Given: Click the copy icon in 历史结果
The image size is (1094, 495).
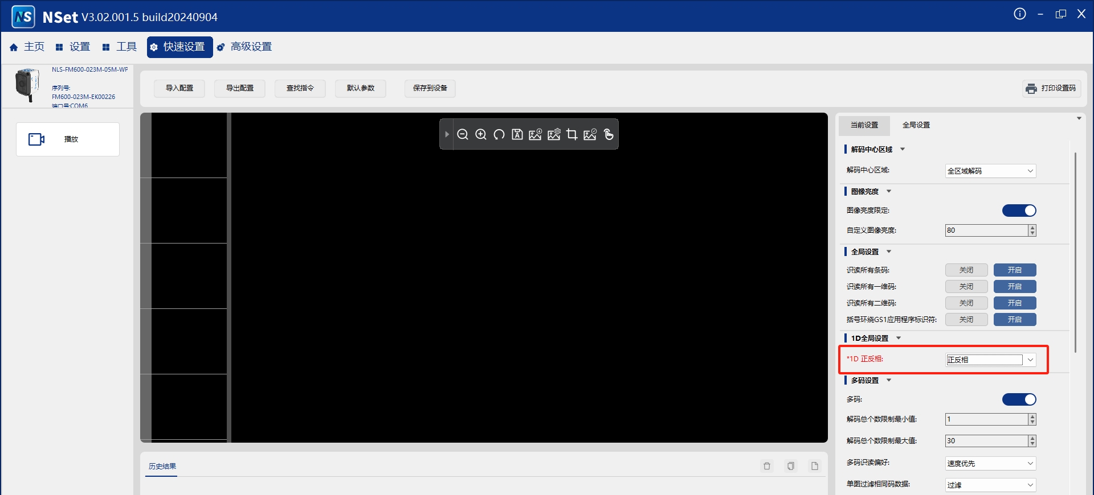Looking at the screenshot, I should pyautogui.click(x=791, y=466).
